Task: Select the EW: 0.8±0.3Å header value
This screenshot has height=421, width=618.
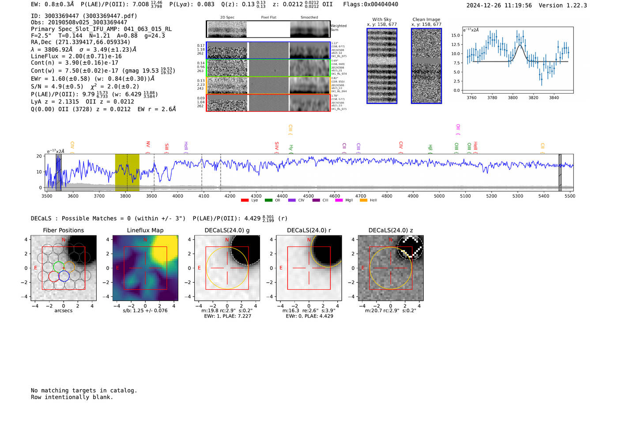Action: click(x=53, y=4)
